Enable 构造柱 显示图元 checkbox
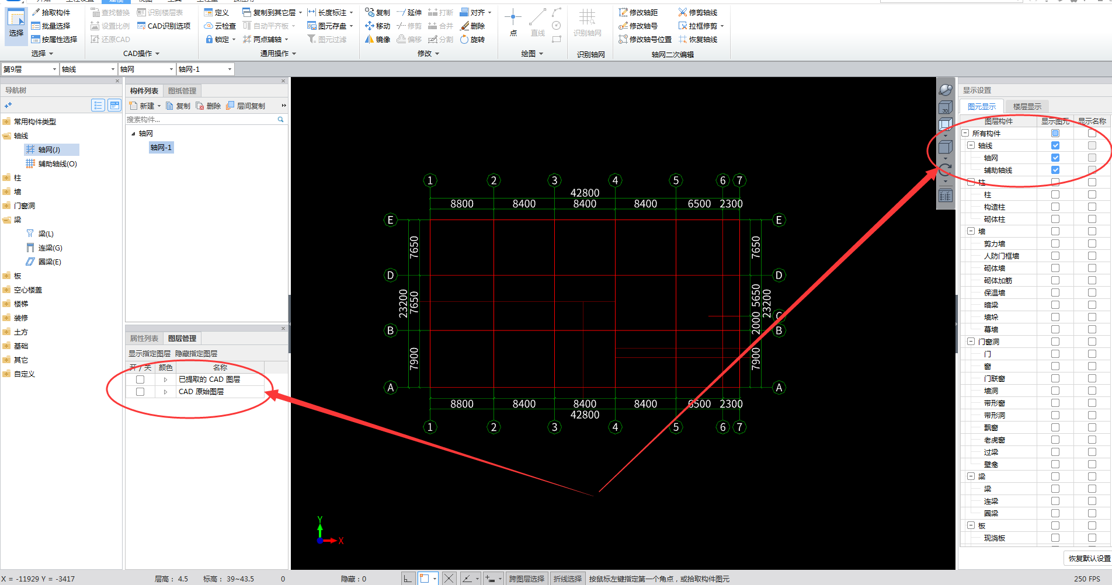Viewport: 1112px width, 585px height. [x=1055, y=207]
